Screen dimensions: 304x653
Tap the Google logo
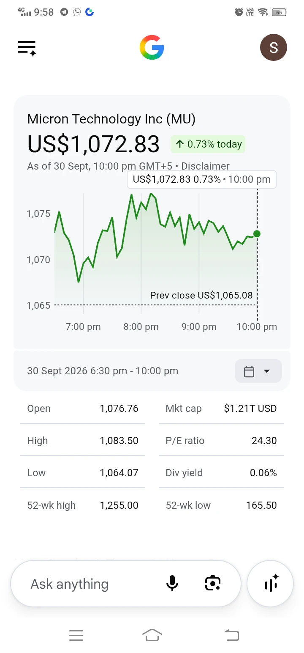[152, 47]
